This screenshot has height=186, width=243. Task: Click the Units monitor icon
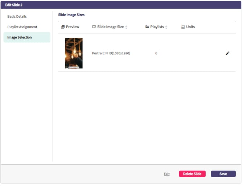[x=184, y=27]
